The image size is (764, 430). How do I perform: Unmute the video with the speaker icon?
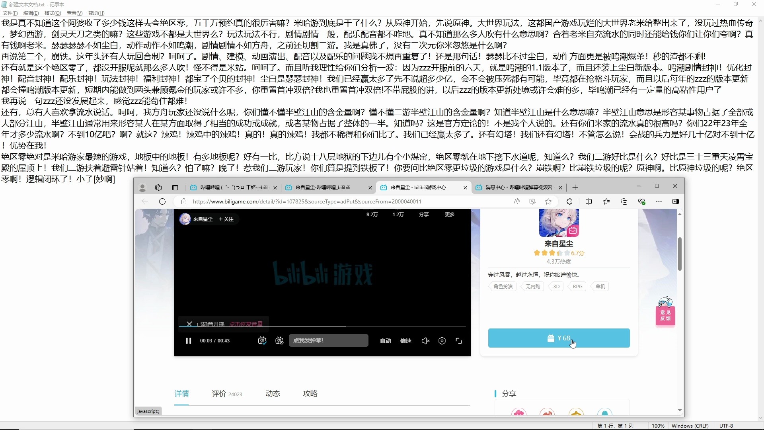tap(425, 341)
